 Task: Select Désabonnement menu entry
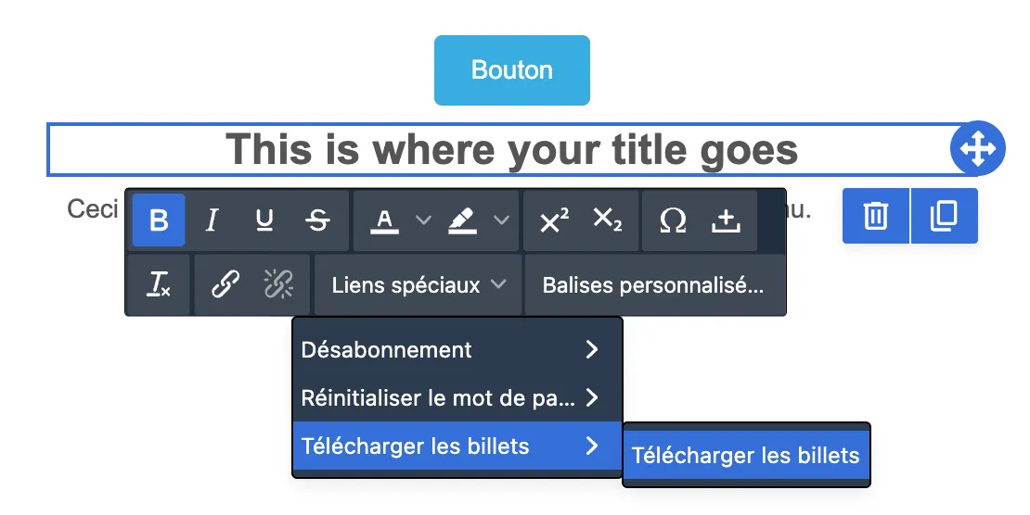point(457,350)
